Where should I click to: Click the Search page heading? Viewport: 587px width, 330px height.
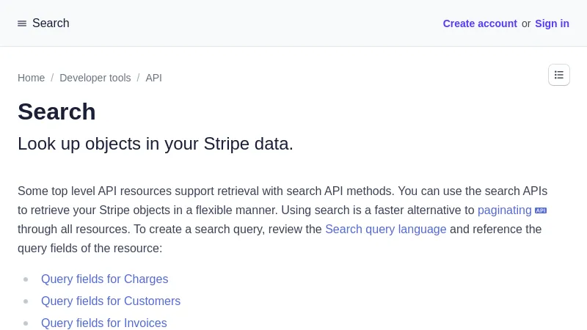(56, 111)
